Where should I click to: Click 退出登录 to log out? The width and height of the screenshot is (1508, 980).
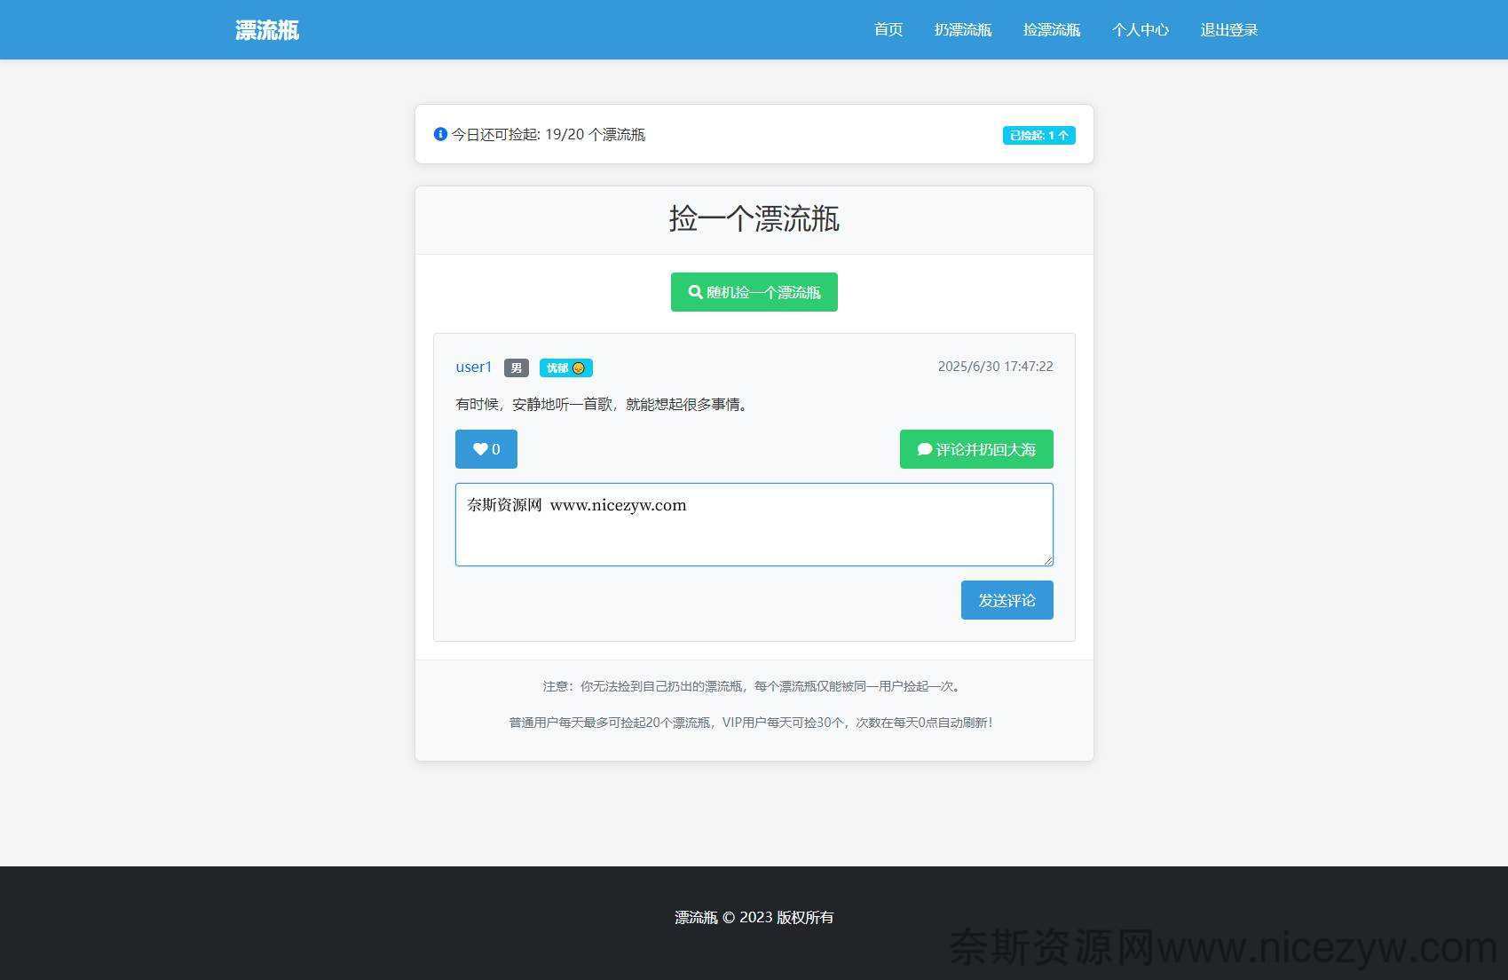1229,30
